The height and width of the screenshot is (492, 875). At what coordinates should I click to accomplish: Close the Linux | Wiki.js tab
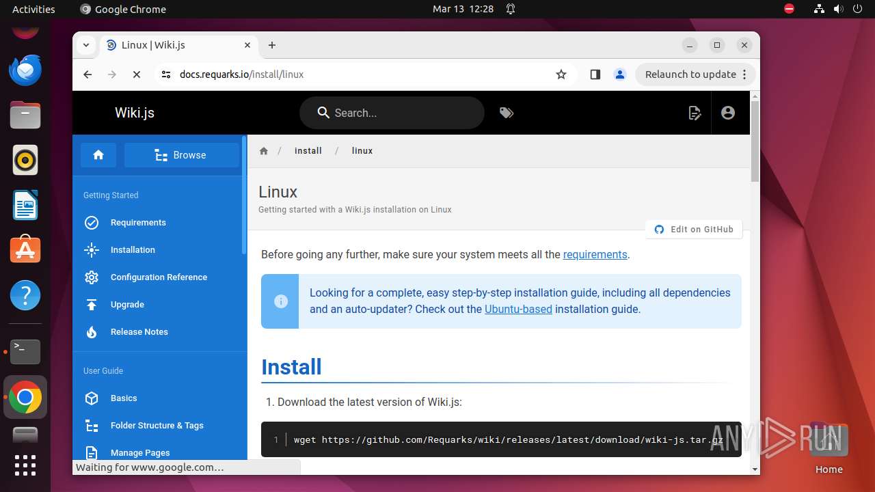click(247, 45)
